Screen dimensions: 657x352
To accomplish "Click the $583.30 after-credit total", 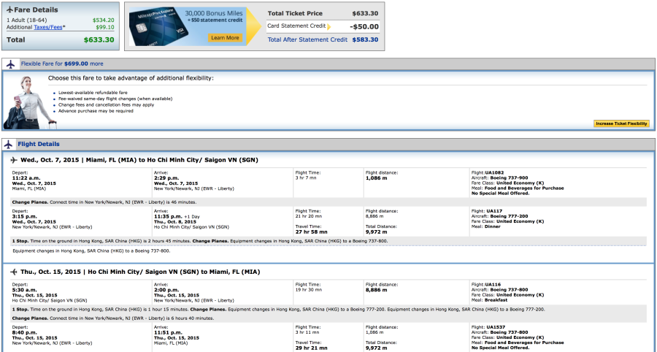I will tap(365, 39).
